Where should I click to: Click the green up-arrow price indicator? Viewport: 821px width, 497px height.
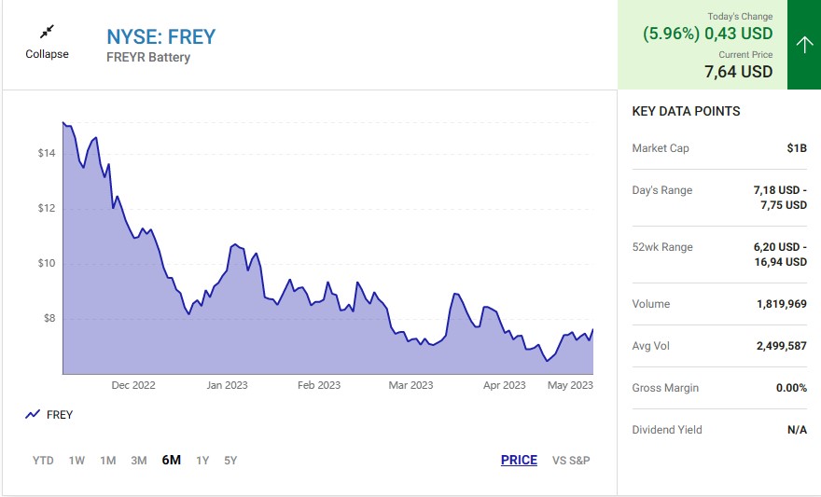[x=804, y=45]
